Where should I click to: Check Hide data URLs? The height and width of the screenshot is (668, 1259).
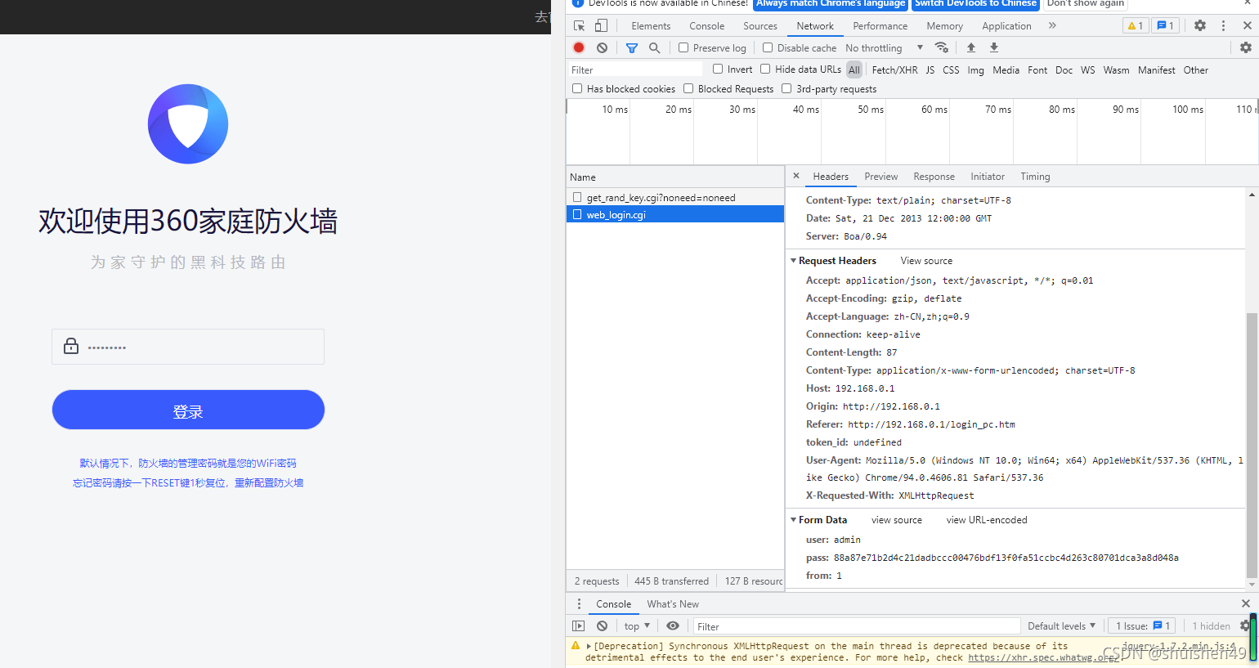click(765, 69)
